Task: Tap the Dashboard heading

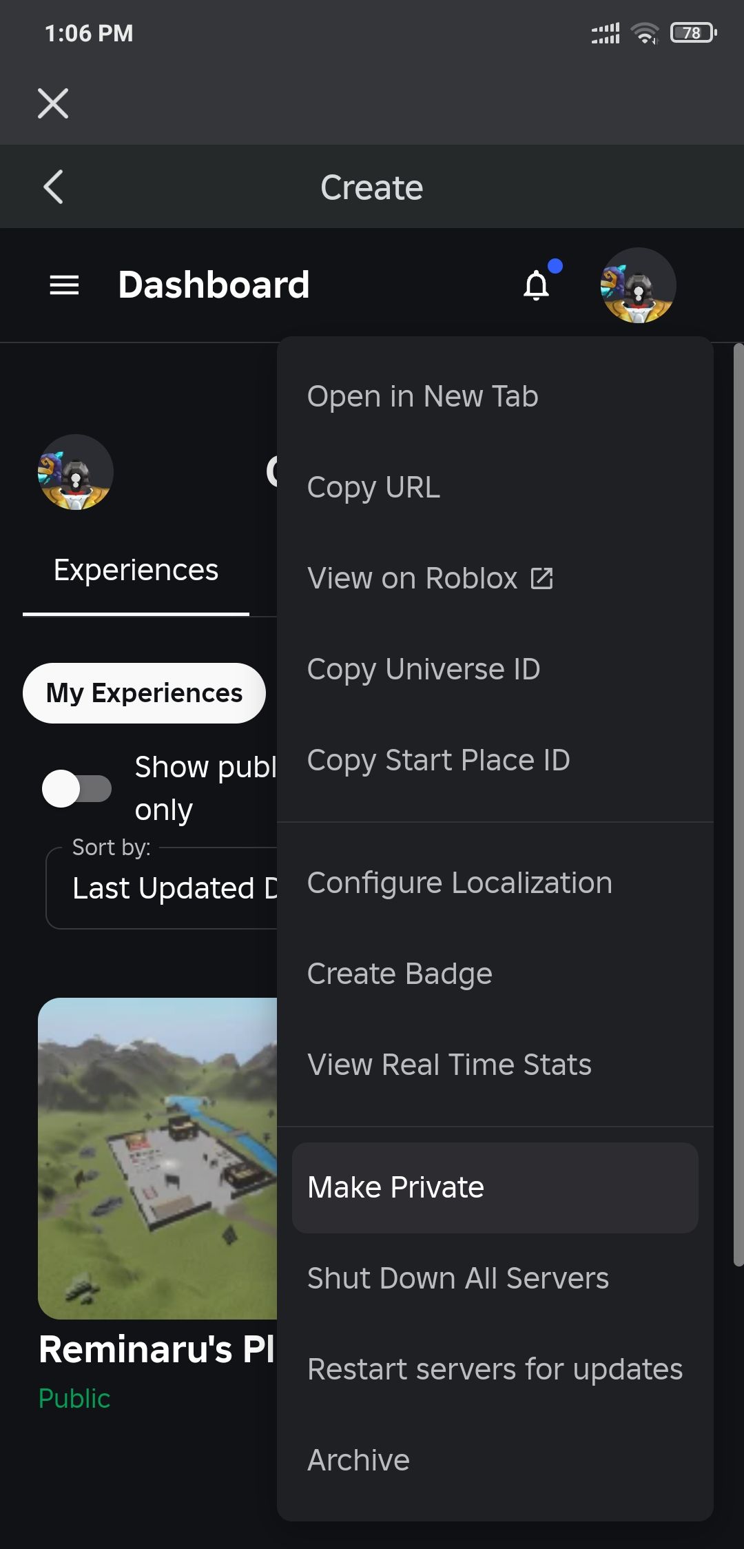Action: pos(214,285)
